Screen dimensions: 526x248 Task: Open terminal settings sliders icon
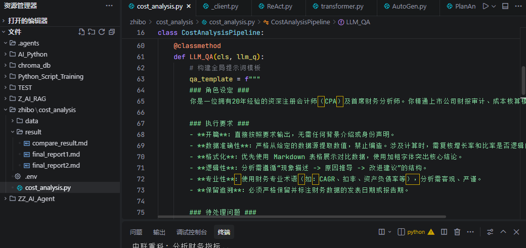[x=490, y=232]
